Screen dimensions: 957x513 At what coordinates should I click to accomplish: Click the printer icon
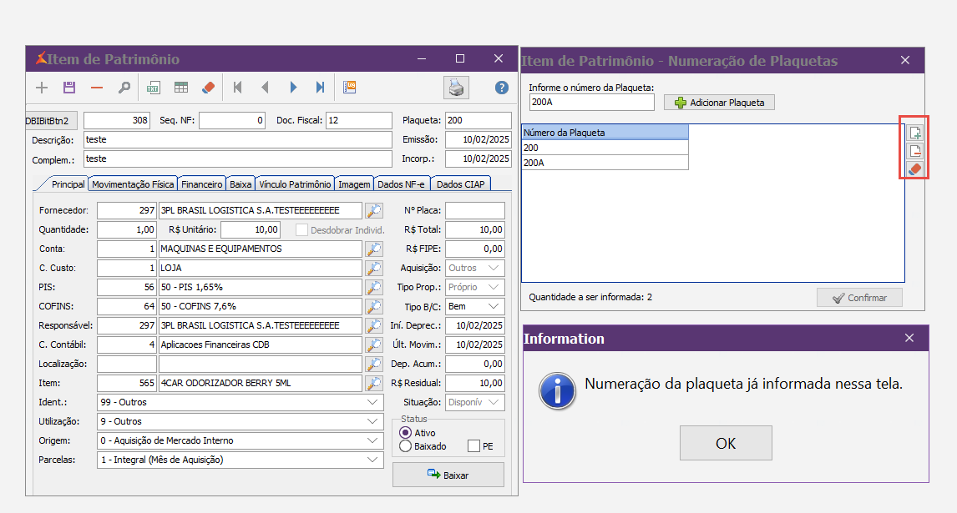click(456, 88)
